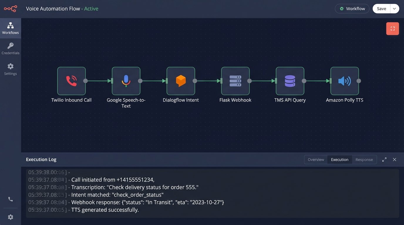
Task: Close the Execution Log panel
Action: point(395,159)
